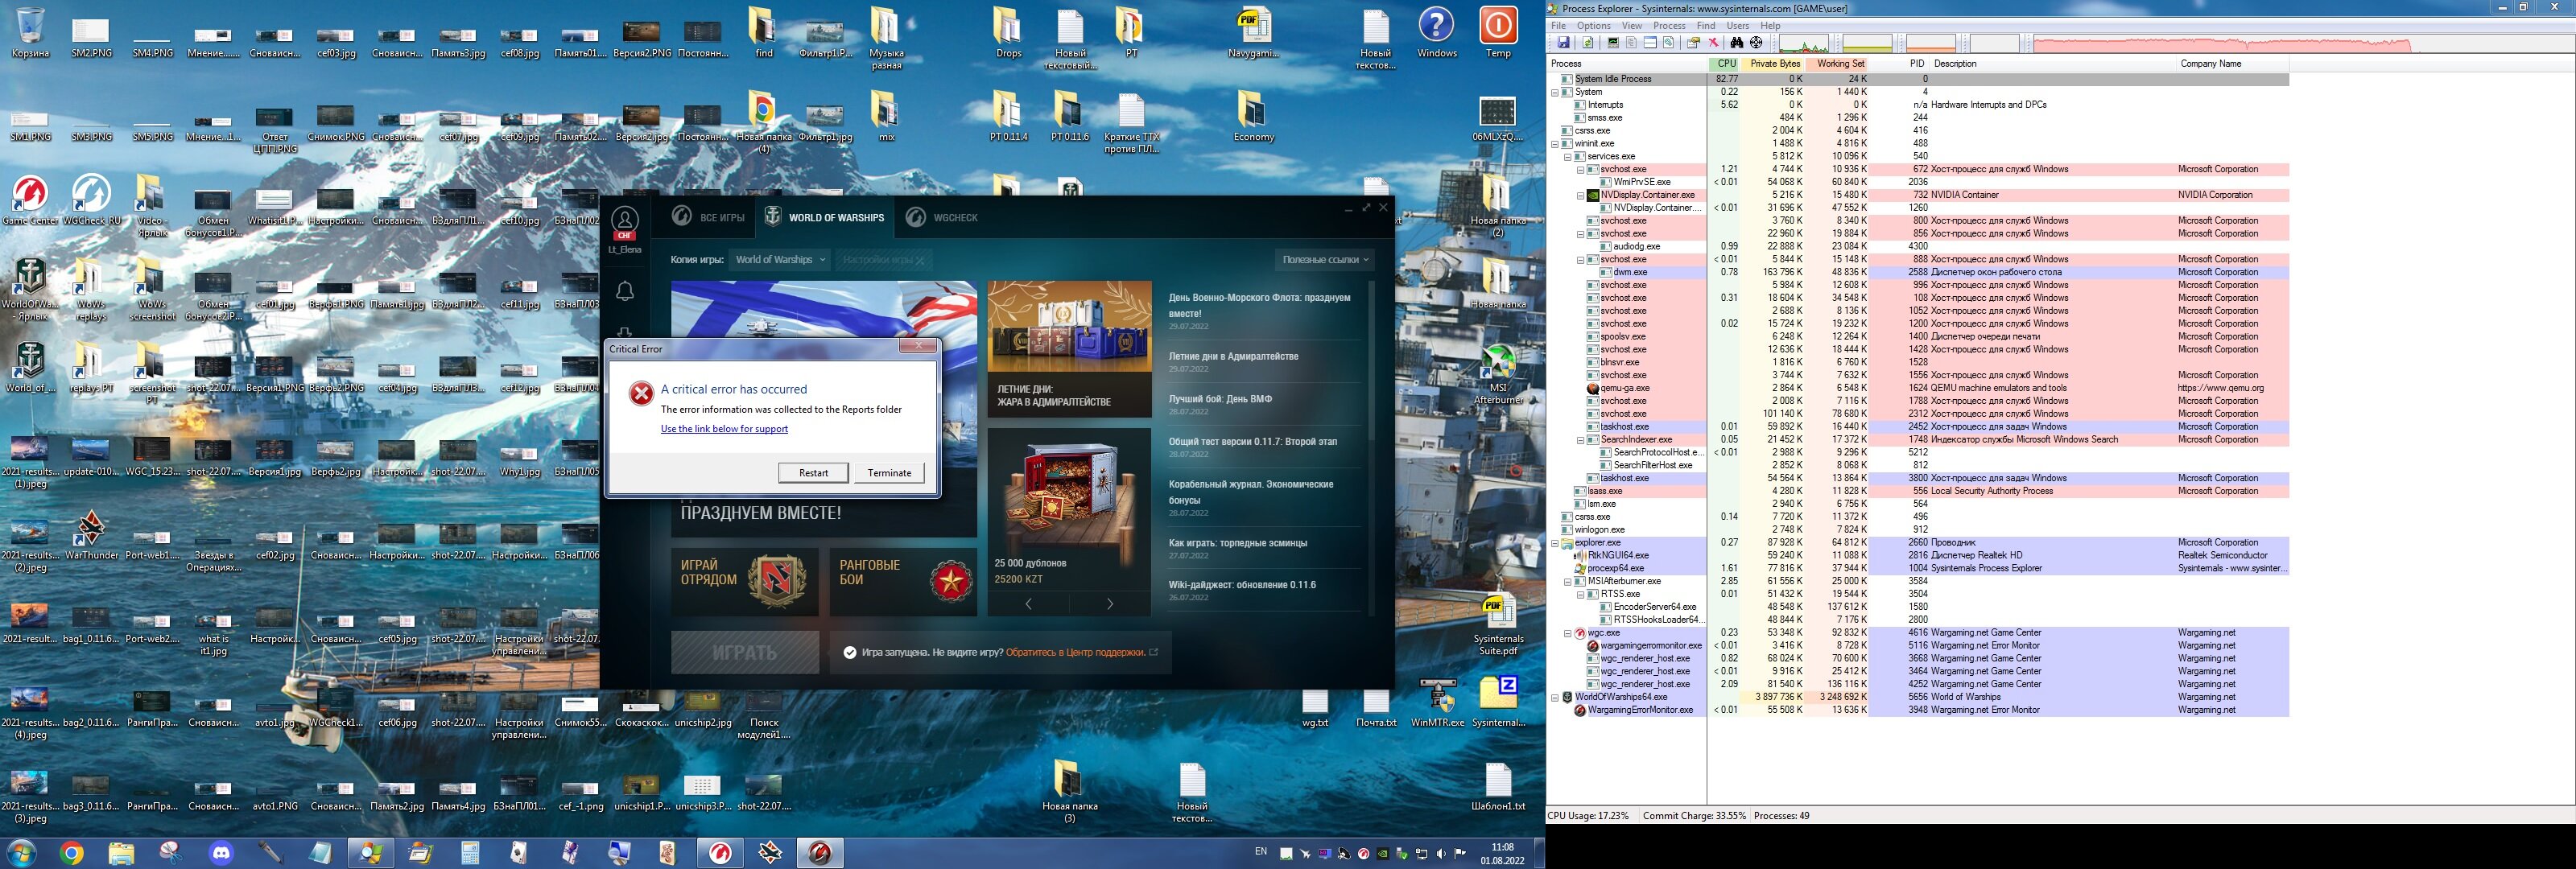The image size is (2576, 869).
Task: Collapse the WorldOfWarships64.exe tree node
Action: (x=1555, y=697)
